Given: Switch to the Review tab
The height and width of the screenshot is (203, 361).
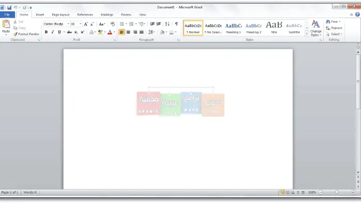Looking at the screenshot, I should coord(126,15).
